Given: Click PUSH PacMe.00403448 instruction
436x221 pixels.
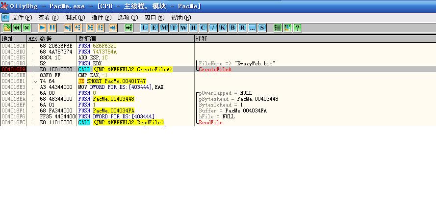Looking at the screenshot, I should 106,99.
